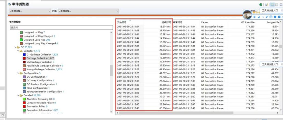Click the 搜索树 search input field

pos(61,28)
